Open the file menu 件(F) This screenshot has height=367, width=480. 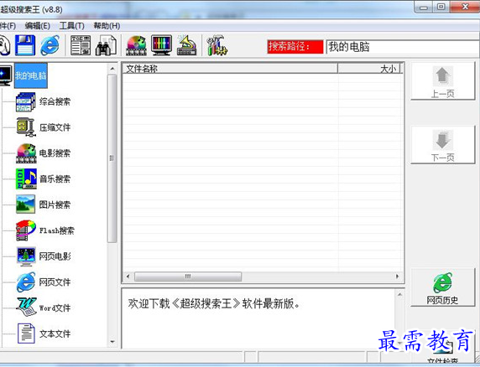pyautogui.click(x=8, y=26)
